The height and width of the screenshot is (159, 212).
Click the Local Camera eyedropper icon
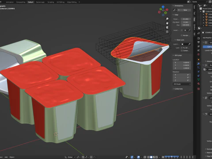pyautogui.click(x=189, y=30)
